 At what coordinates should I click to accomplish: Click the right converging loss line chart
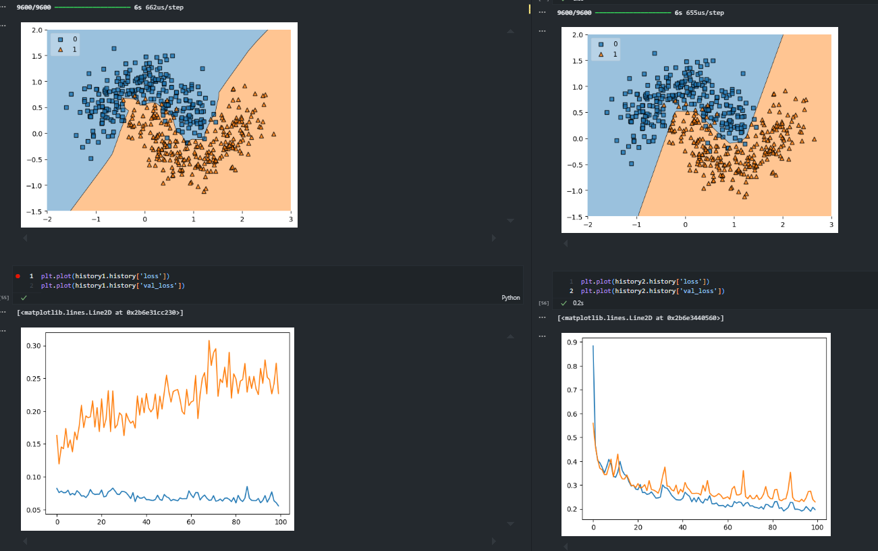[696, 435]
